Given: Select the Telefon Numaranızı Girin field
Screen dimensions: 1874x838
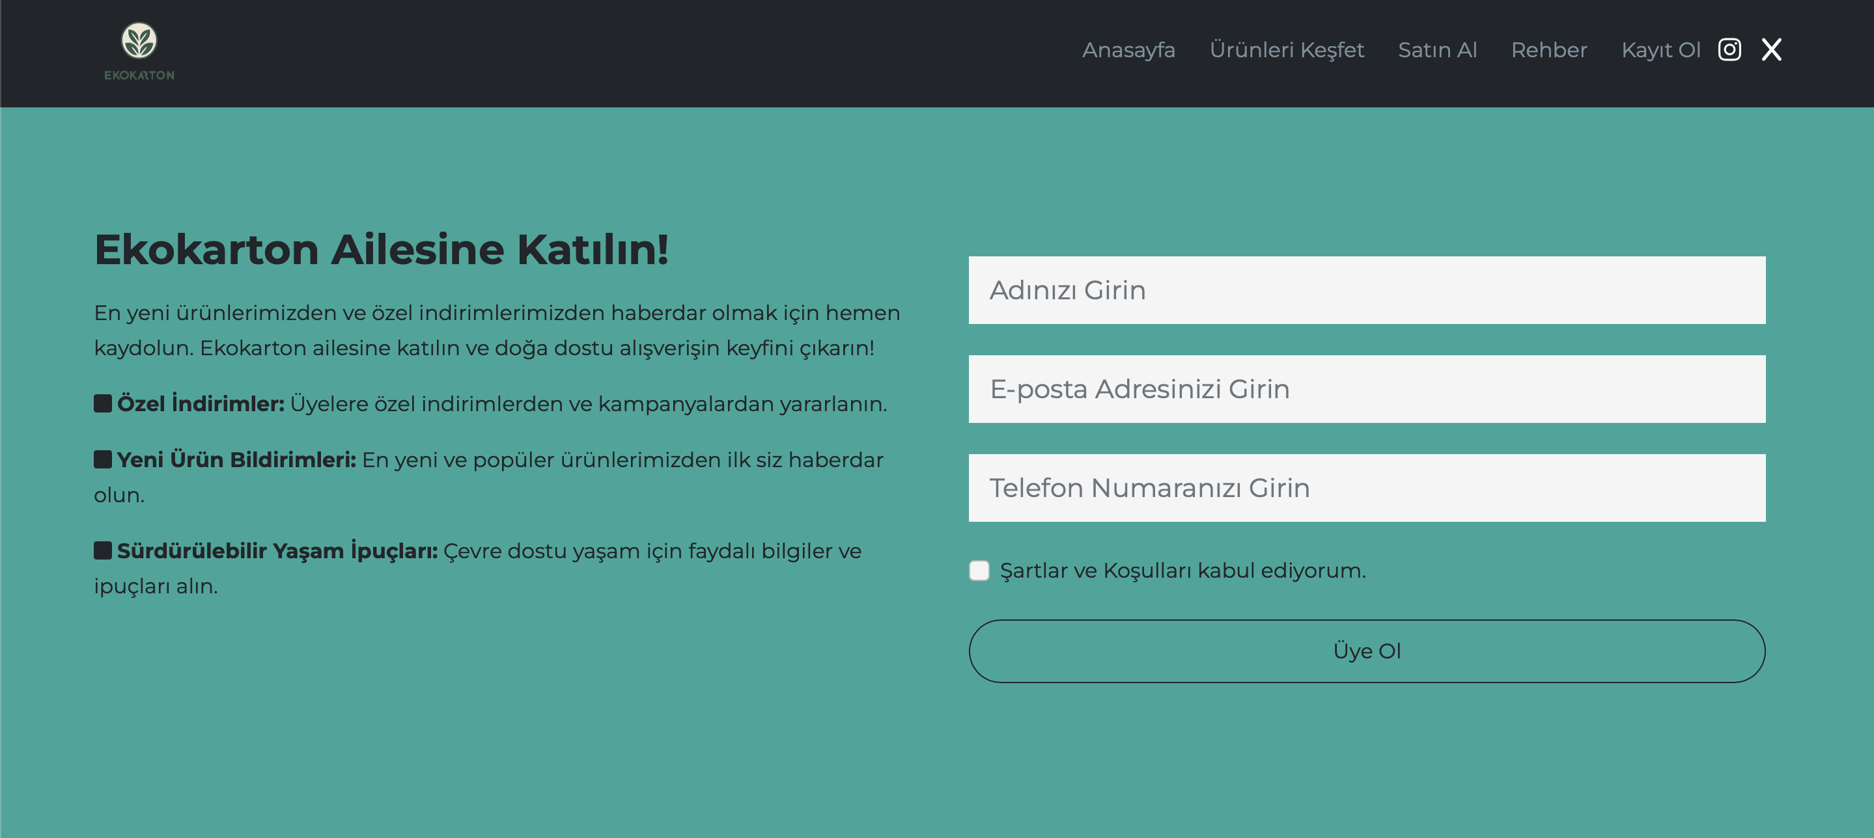Looking at the screenshot, I should (x=1367, y=488).
